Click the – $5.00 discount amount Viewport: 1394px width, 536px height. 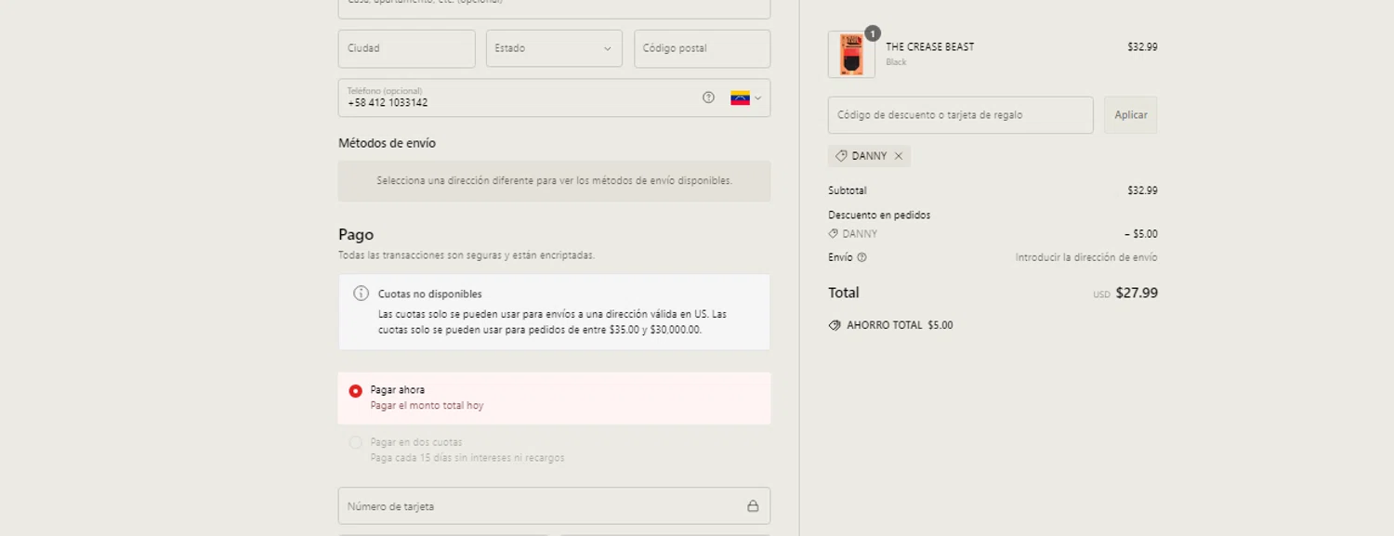(1140, 234)
